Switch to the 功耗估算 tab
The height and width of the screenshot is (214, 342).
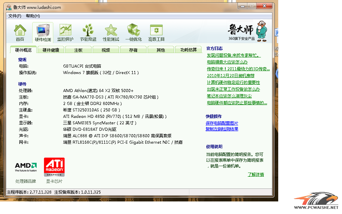click(188, 50)
